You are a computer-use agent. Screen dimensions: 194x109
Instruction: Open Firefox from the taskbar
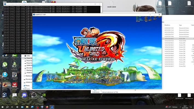click(x=47, y=107)
